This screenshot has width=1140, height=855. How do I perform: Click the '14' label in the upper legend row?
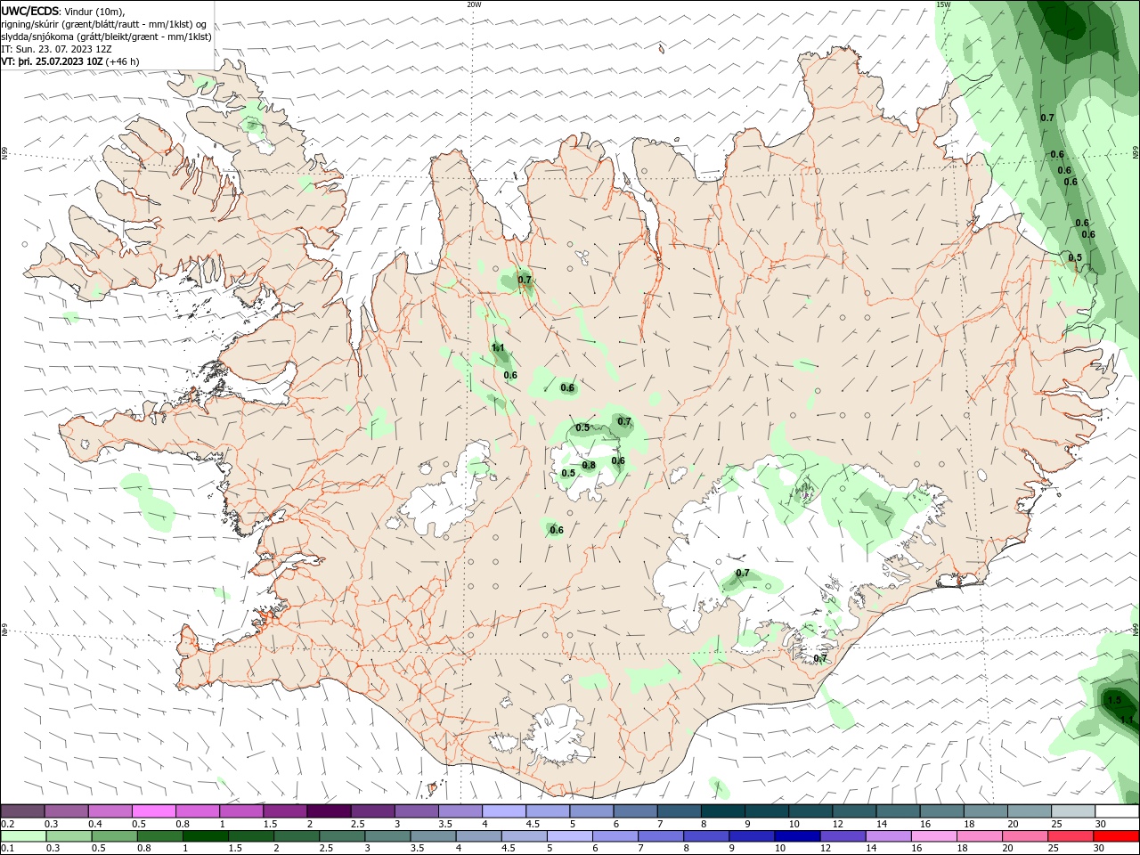(x=882, y=824)
